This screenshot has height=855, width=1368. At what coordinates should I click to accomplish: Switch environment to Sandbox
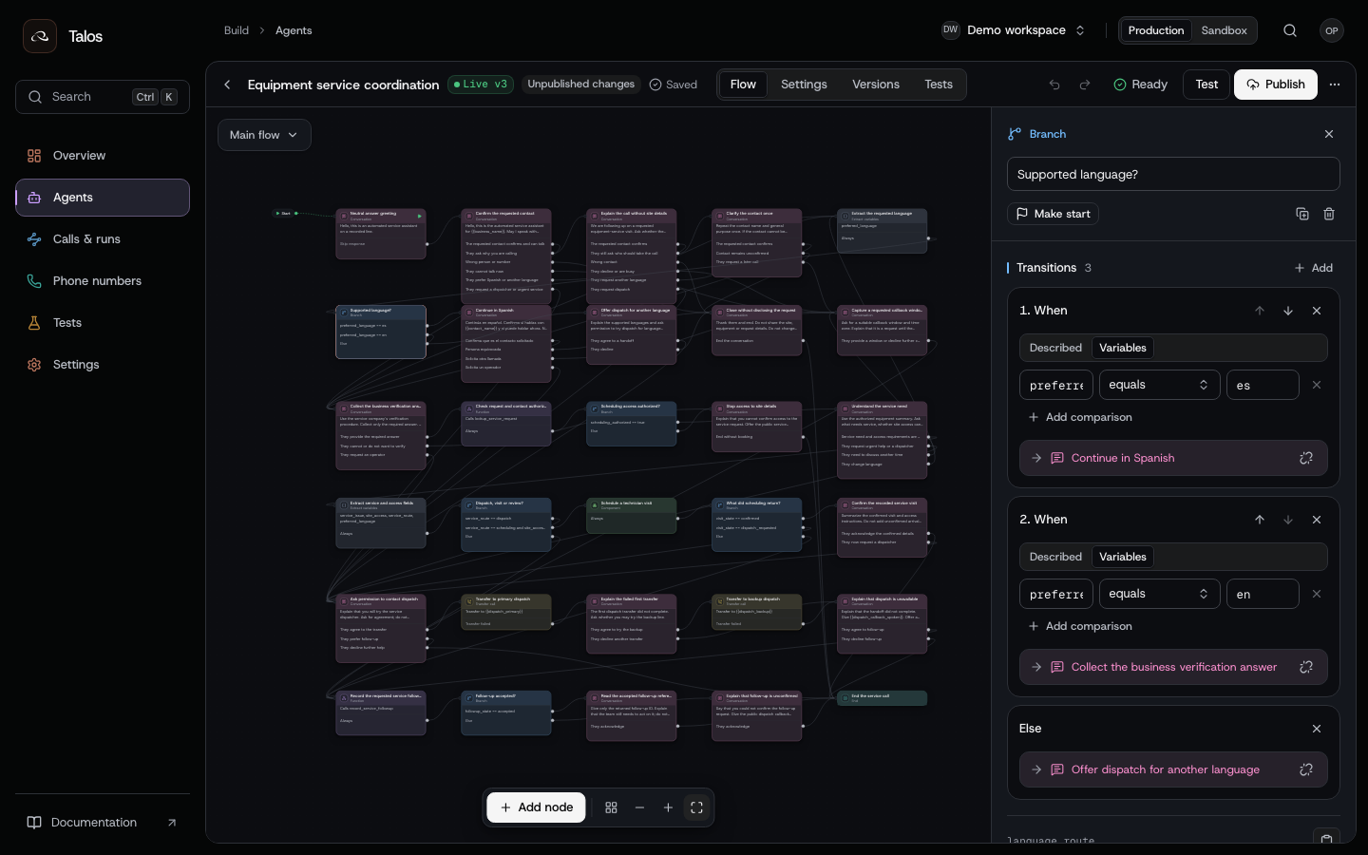[1224, 30]
